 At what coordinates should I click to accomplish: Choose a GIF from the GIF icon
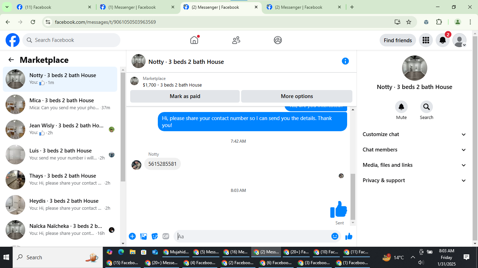click(x=166, y=236)
